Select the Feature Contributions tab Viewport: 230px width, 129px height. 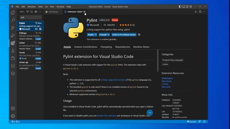pyautogui.click(x=86, y=47)
